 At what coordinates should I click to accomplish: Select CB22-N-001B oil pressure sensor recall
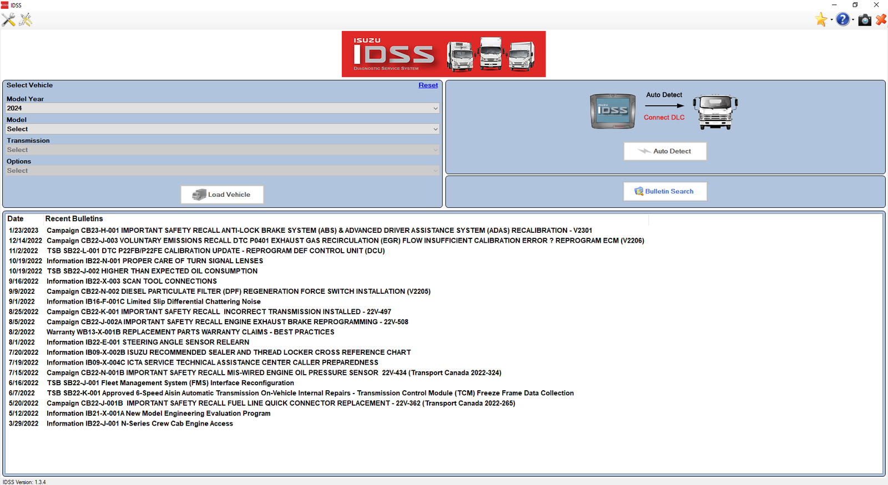pos(274,373)
